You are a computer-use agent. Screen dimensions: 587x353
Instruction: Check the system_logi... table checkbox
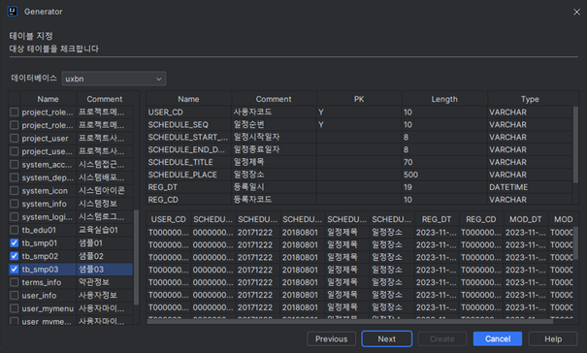(15, 216)
